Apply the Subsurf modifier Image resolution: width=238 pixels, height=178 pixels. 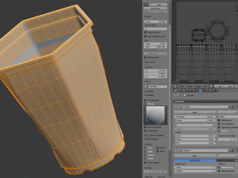pos(195,156)
